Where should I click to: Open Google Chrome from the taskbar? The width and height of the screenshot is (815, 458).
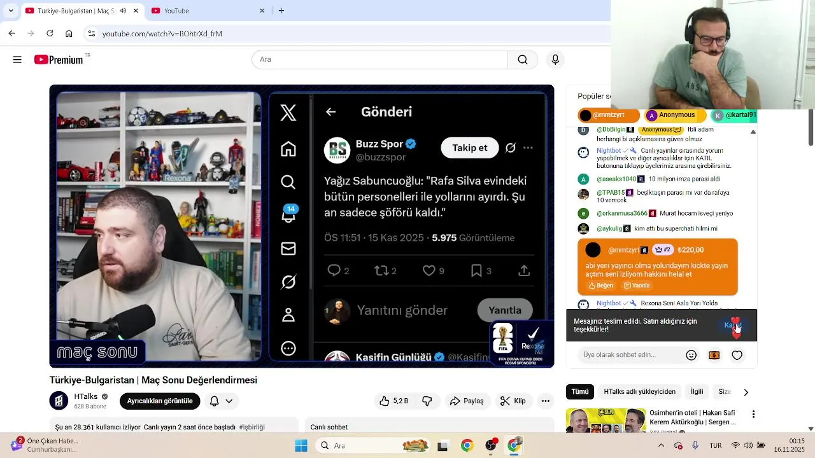[x=467, y=446]
